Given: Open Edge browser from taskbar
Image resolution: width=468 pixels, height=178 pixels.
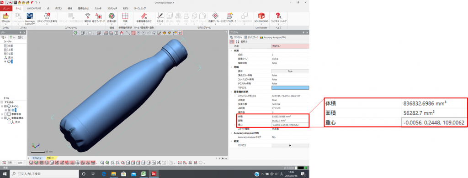Looking at the screenshot, I should [x=104, y=174].
